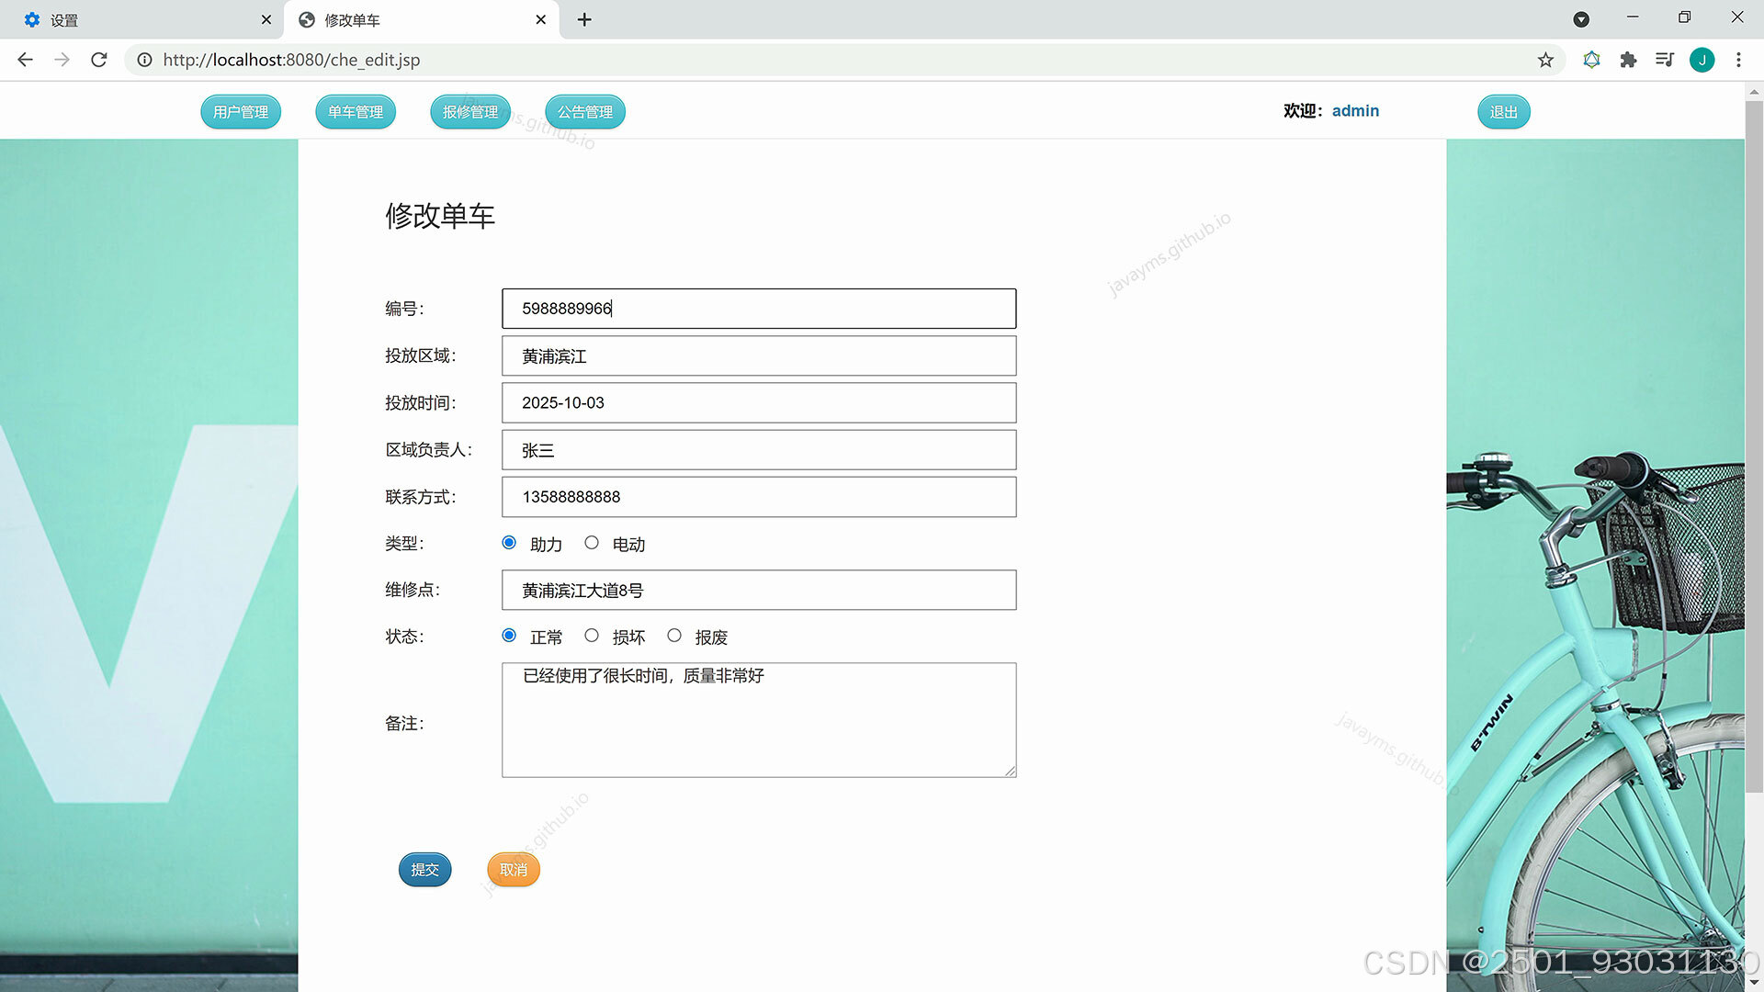Click the 投放区域 input field
Screen dimensions: 1764x992
pos(759,355)
